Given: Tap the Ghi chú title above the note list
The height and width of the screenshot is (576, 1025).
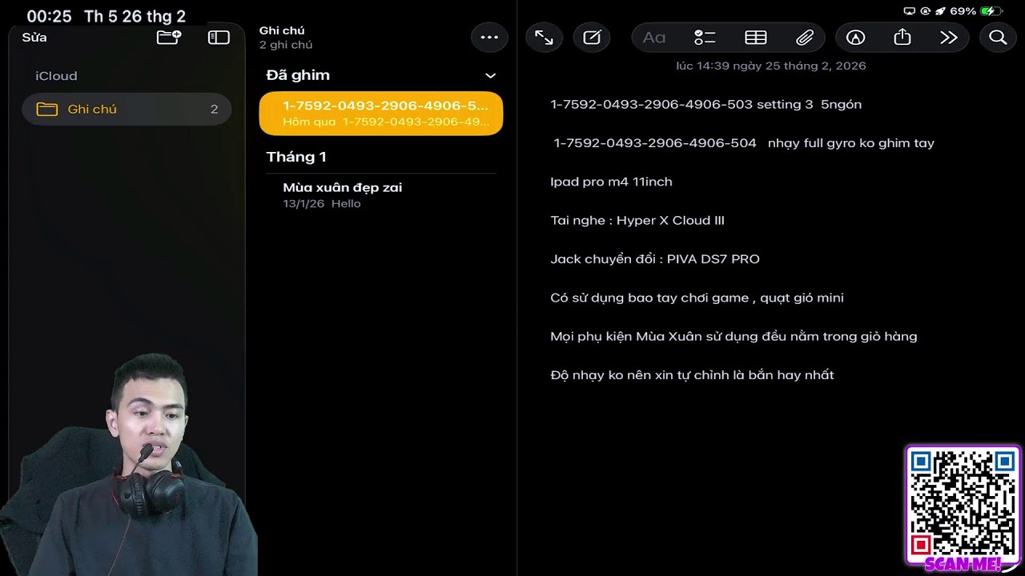Looking at the screenshot, I should [282, 30].
